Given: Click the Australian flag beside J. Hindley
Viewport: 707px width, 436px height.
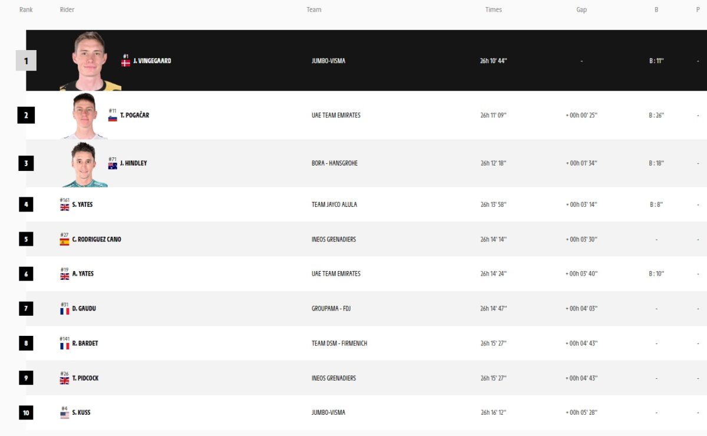Looking at the screenshot, I should (113, 166).
